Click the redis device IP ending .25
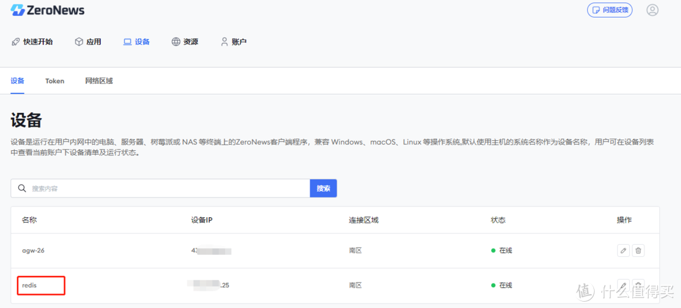This screenshot has height=308, width=681. (x=208, y=285)
